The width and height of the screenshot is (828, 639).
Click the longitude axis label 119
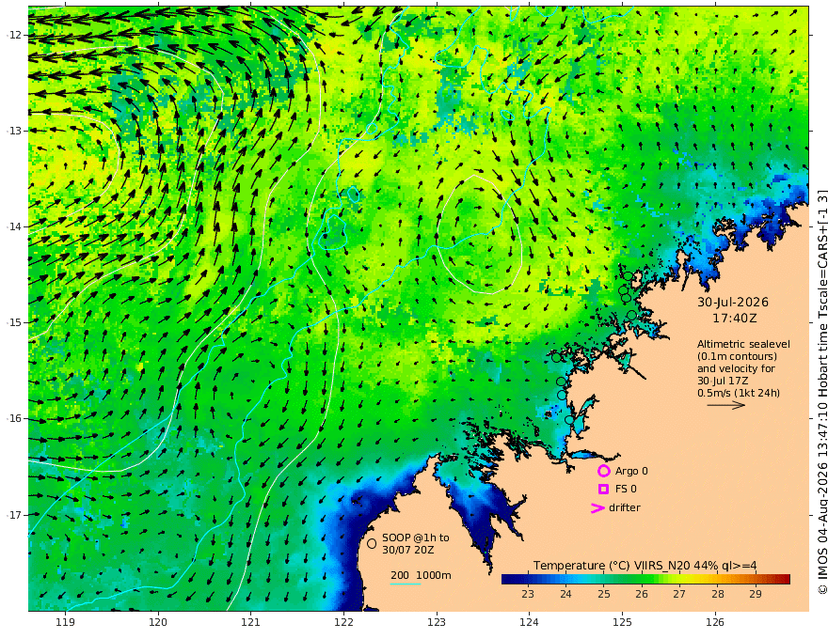pos(65,623)
